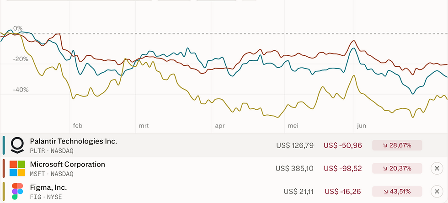Image resolution: width=448 pixels, height=203 pixels.
Task: Remove Microsoft Corporation from the comparison
Action: click(437, 169)
